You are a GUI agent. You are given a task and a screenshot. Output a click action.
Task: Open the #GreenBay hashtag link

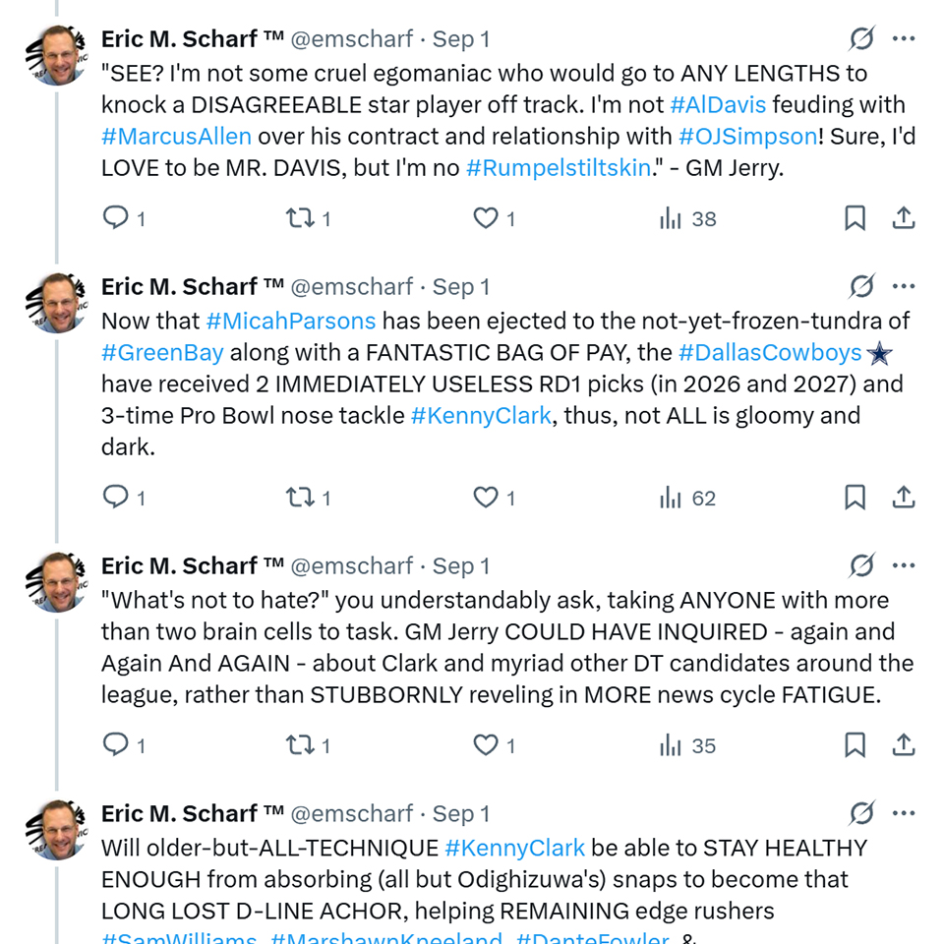click(162, 352)
